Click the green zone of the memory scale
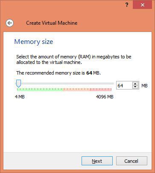155x173 pixels. (40, 89)
